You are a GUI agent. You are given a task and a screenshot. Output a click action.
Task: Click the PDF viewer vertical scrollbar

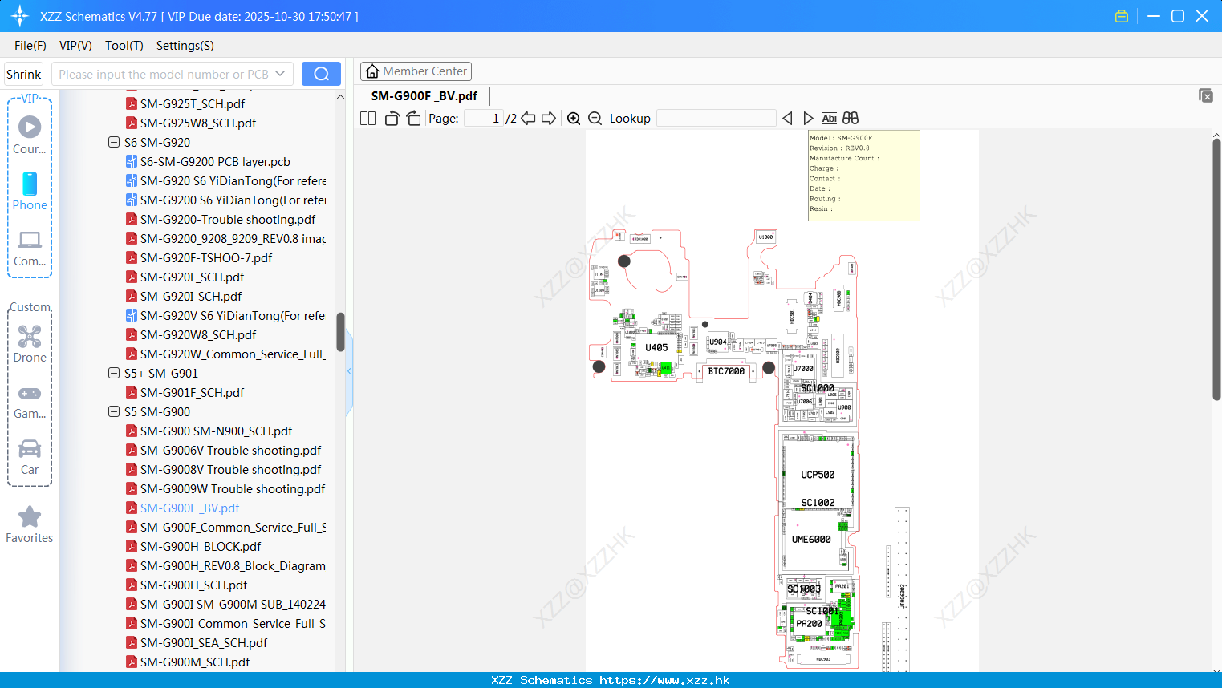coord(1216,269)
